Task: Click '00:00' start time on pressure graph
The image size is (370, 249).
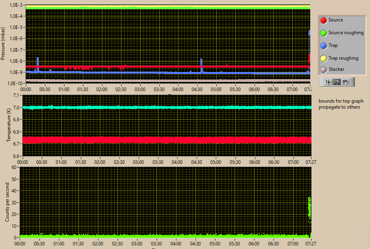Action: coord(26,89)
